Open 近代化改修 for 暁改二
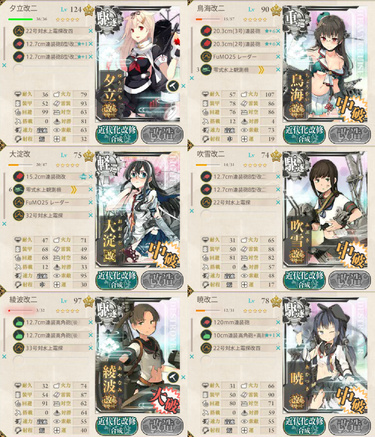The width and height of the screenshot is (375, 437). (304, 426)
